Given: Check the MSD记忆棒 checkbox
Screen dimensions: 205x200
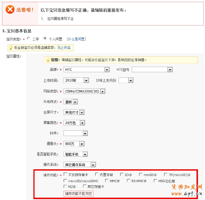Looking at the screenshot, I should point(156,181).
